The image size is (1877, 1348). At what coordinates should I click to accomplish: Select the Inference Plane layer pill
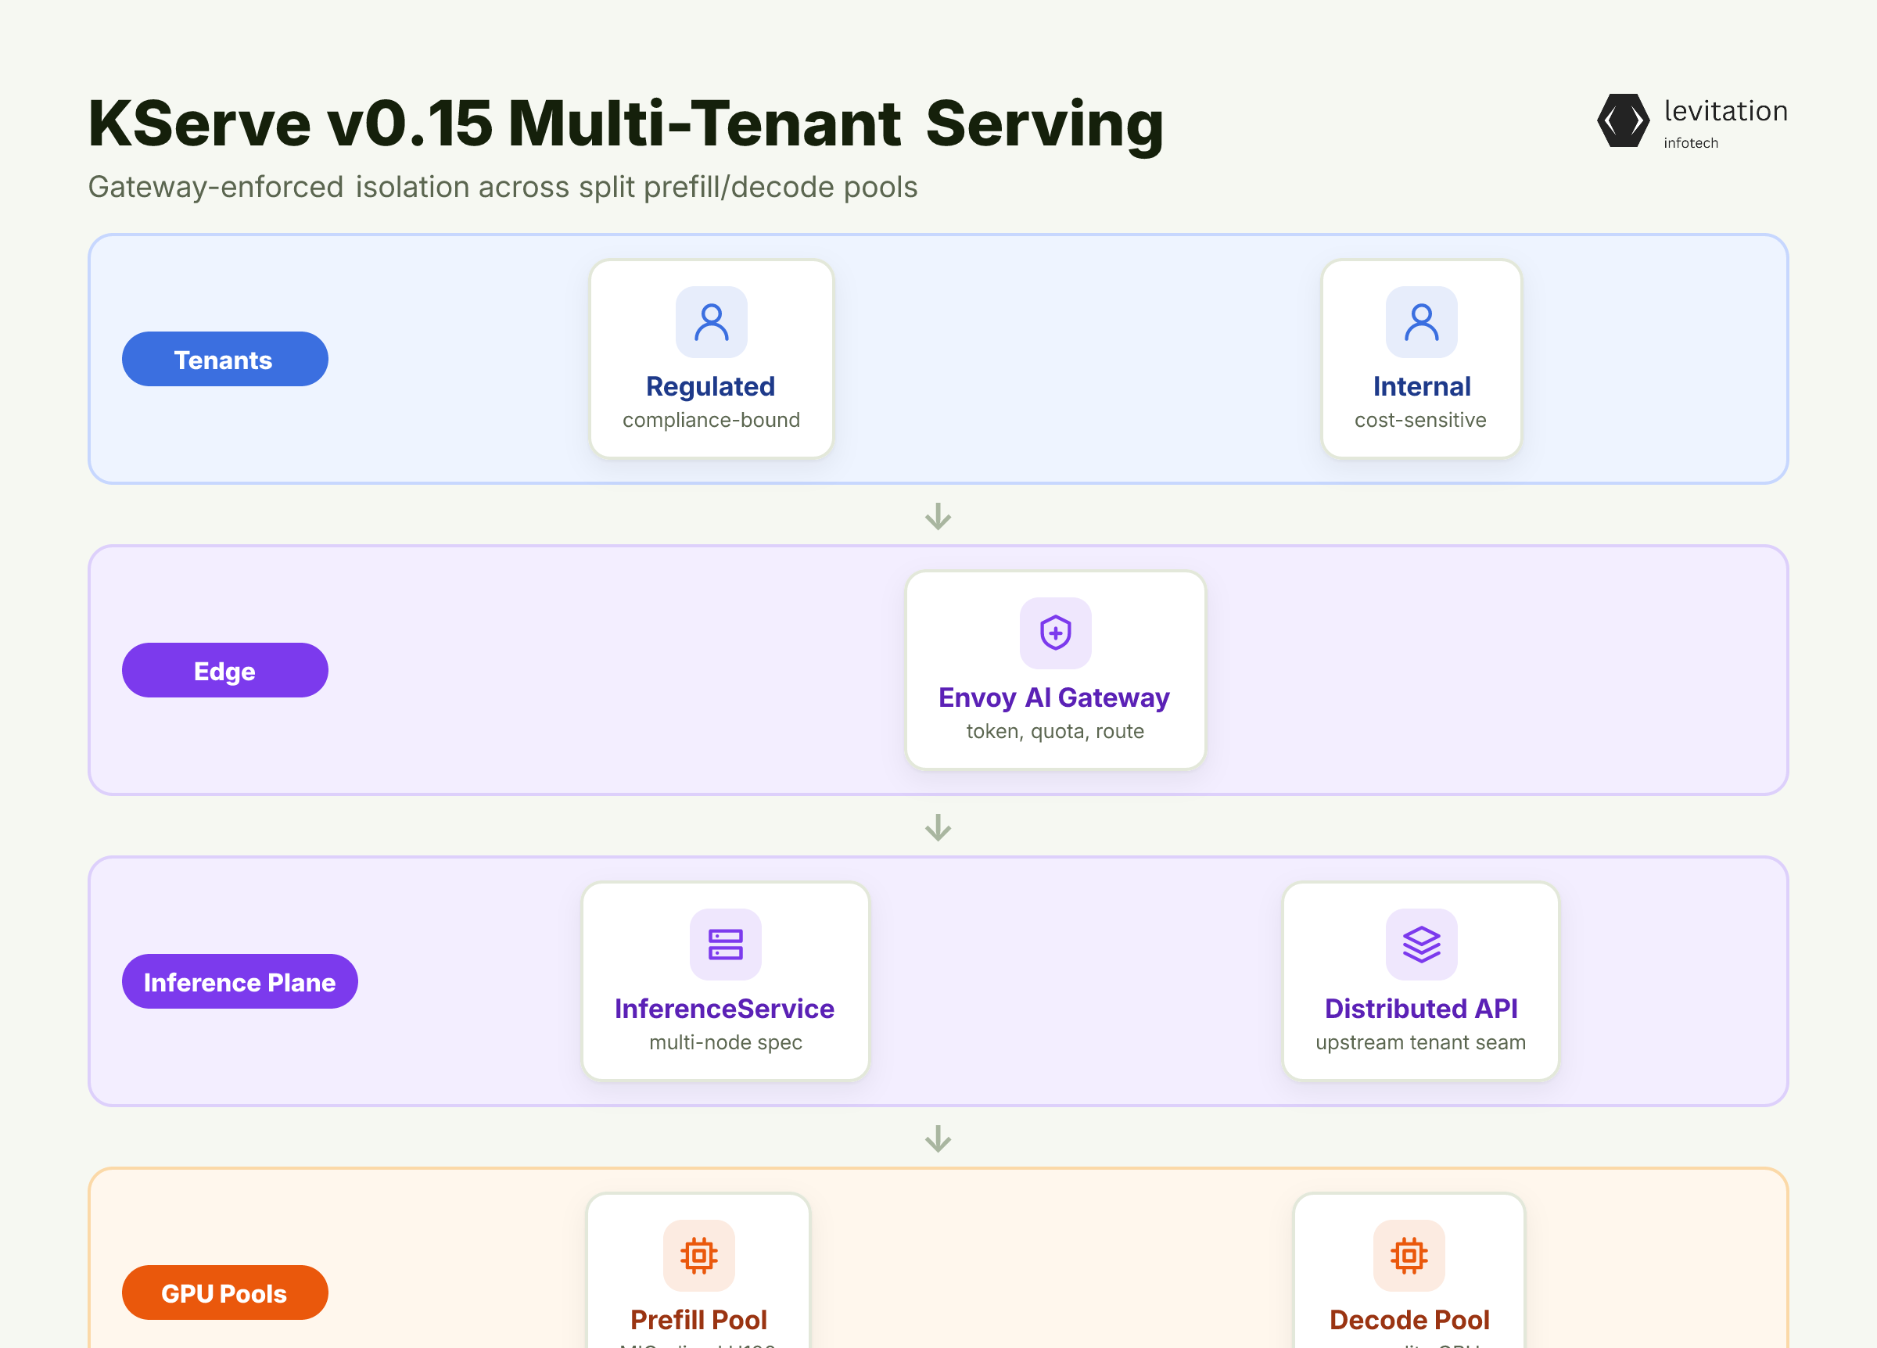[240, 981]
